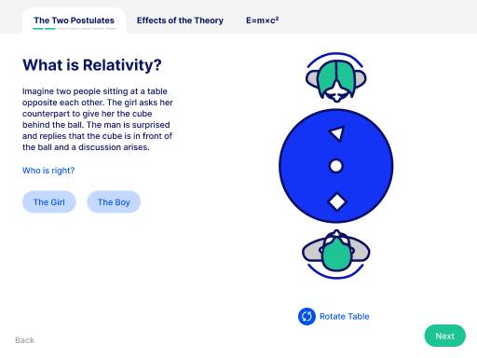Click last gray progress step indicator

(x=111, y=29)
